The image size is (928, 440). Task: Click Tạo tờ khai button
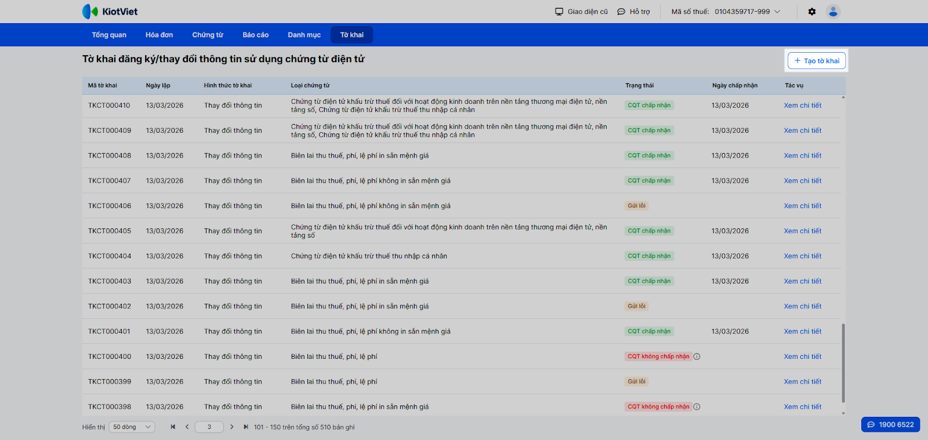click(x=817, y=61)
